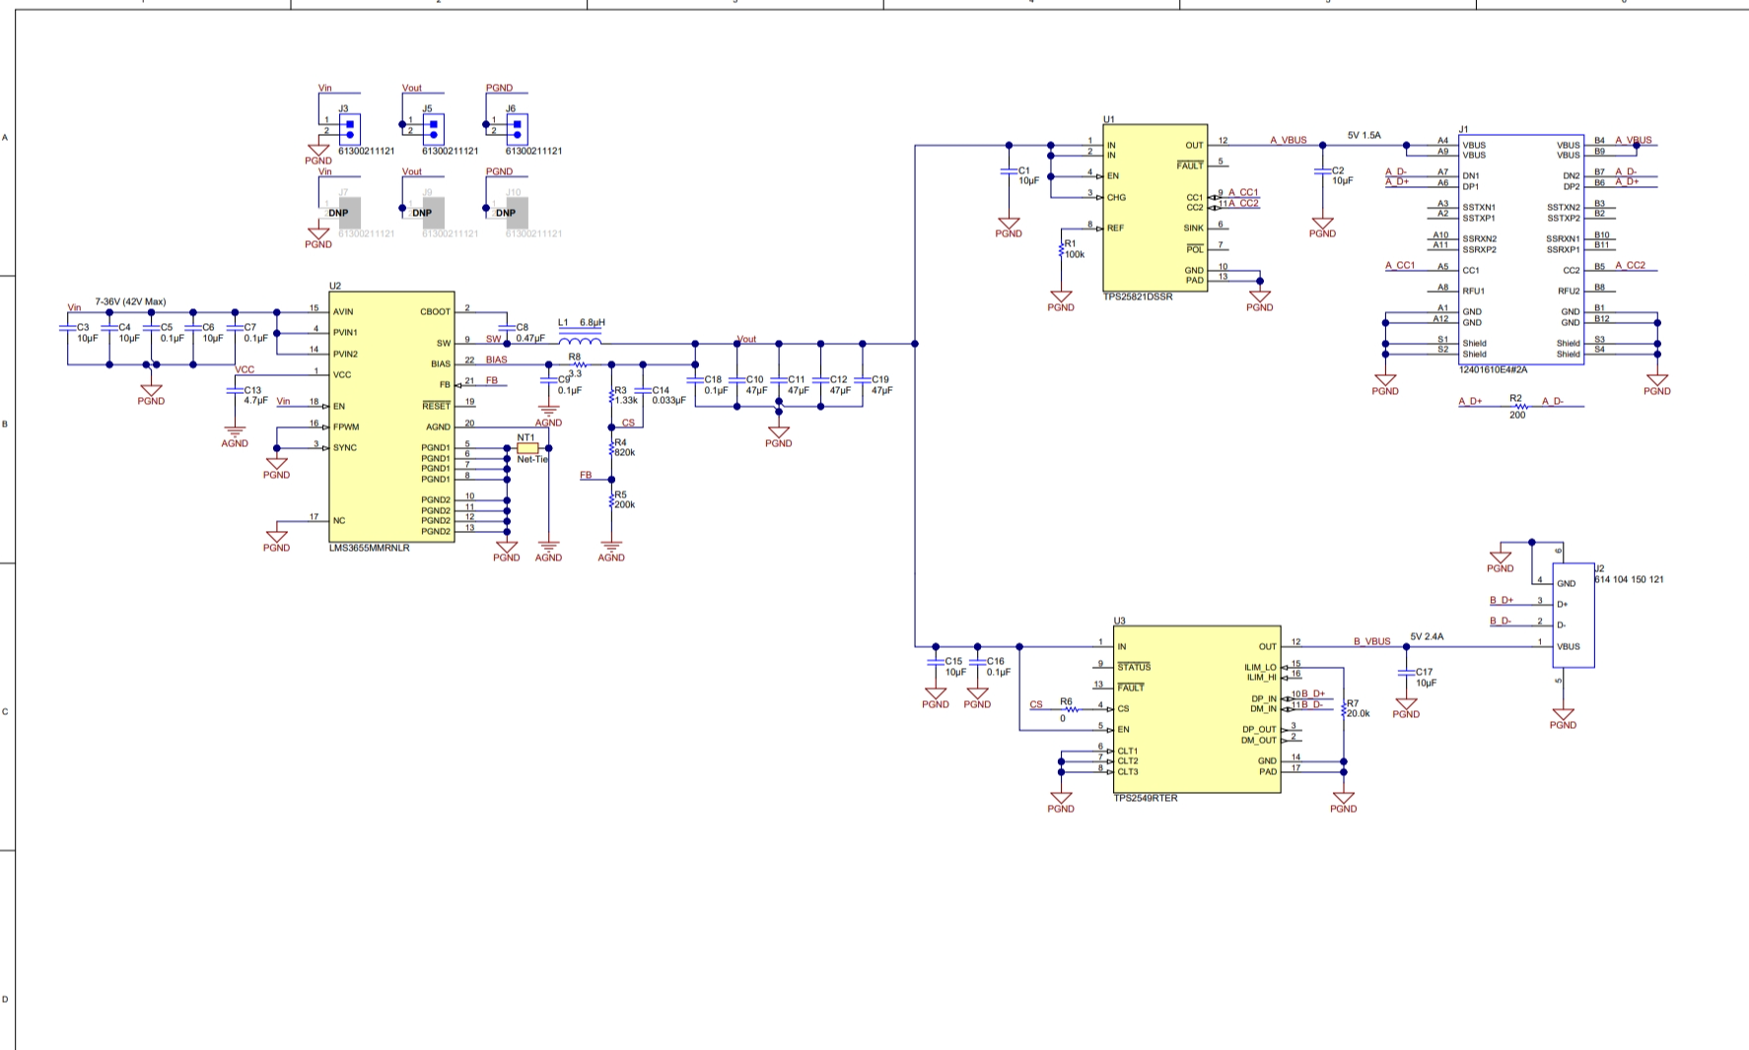Select the U1 TPS25821DSSR chip symbol
Image resolution: width=1749 pixels, height=1050 pixels.
point(1154,208)
